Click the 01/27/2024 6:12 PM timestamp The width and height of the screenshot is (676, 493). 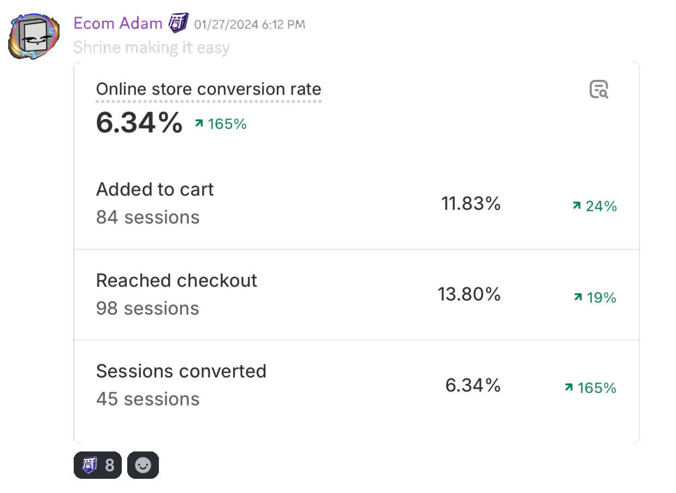pos(250,25)
